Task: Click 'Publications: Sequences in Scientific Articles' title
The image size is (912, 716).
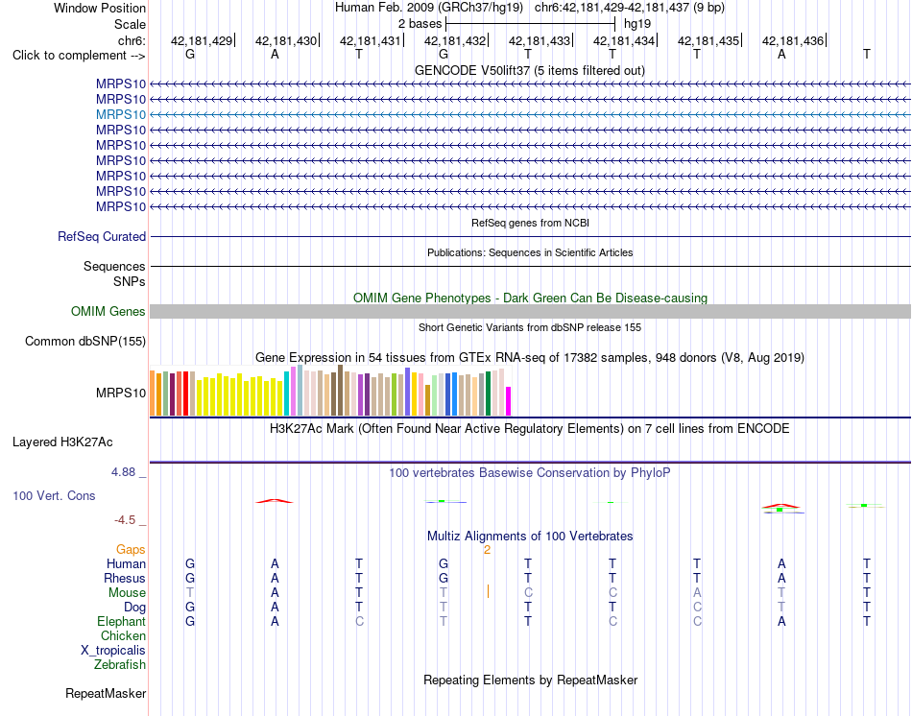Action: pyautogui.click(x=530, y=252)
